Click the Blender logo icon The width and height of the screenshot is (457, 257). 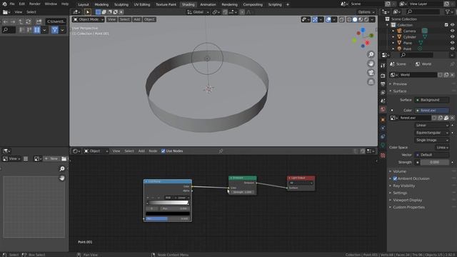[x=5, y=4]
